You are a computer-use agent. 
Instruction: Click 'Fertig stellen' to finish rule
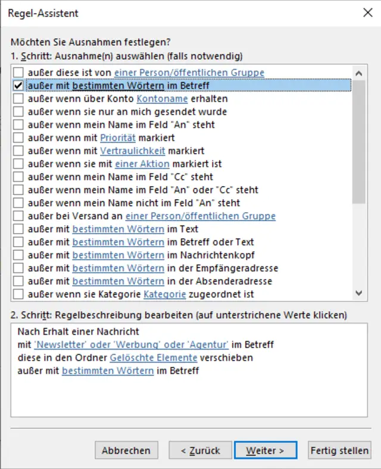339,451
